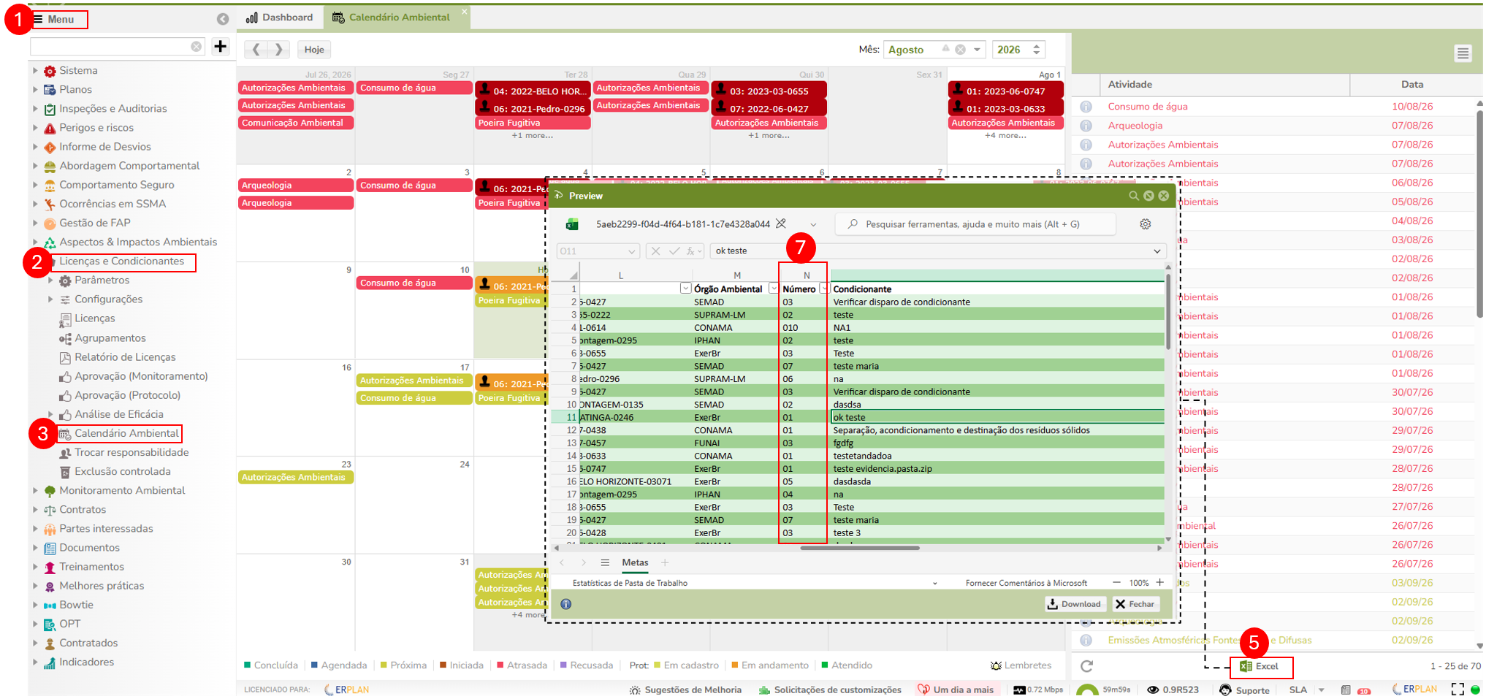This screenshot has width=1486, height=699.
Task: Go to previous month arrow
Action: coord(256,50)
